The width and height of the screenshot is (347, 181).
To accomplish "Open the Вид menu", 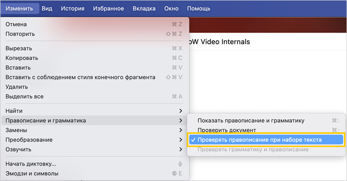I will pos(47,8).
